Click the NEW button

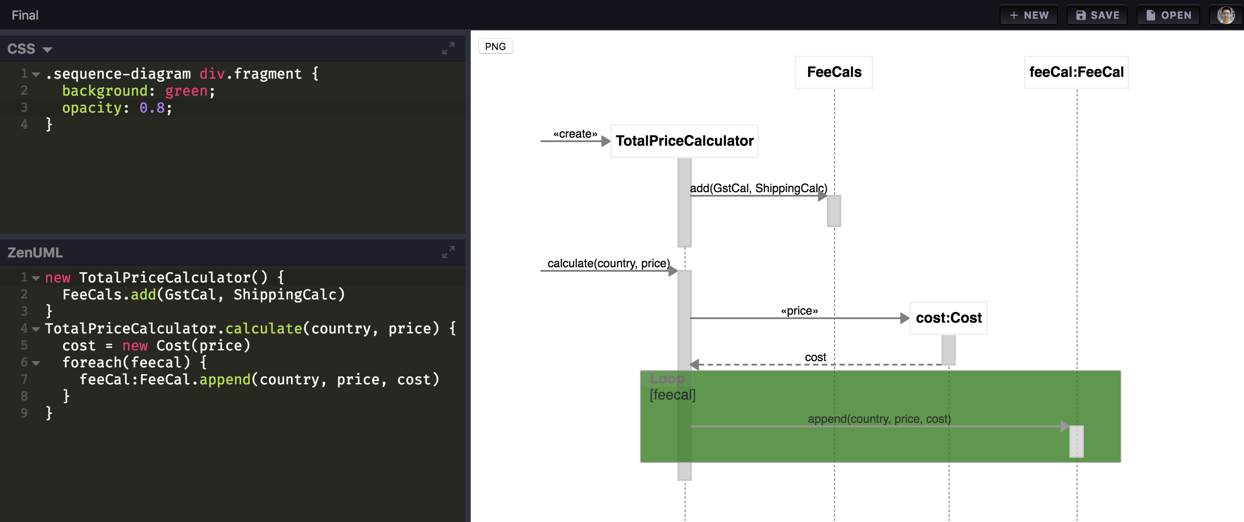point(1029,16)
